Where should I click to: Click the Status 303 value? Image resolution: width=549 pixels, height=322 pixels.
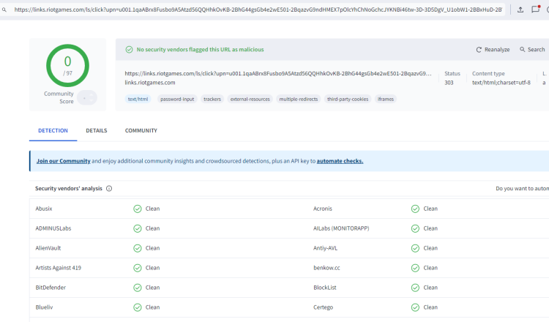pos(449,83)
